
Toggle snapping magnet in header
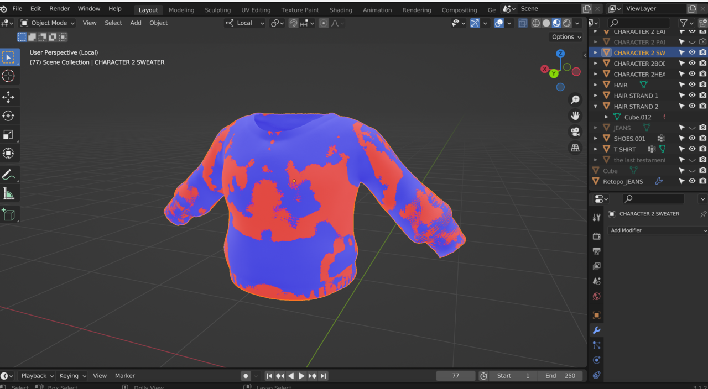tap(293, 23)
